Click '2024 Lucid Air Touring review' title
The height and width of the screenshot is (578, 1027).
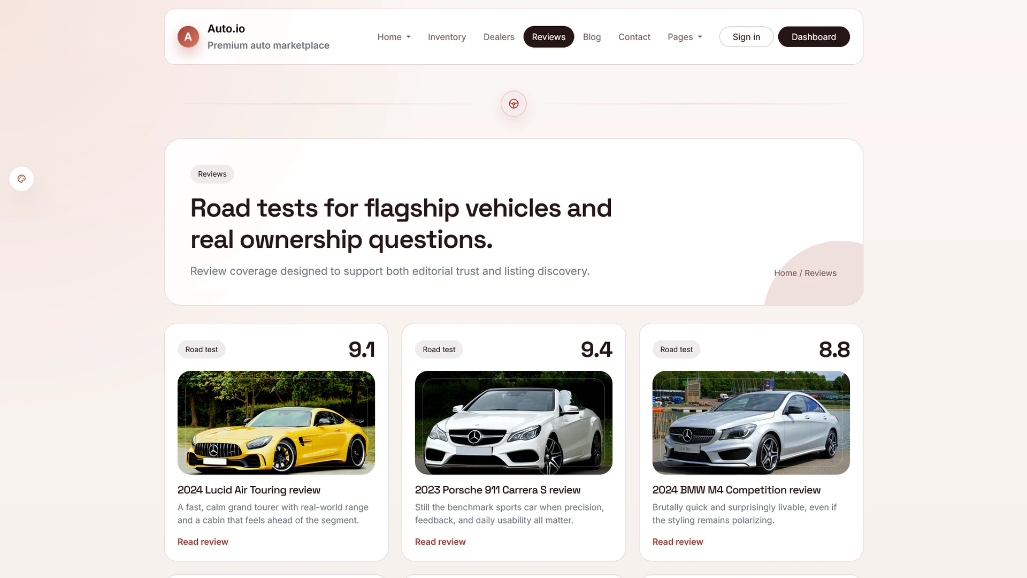[x=249, y=490]
